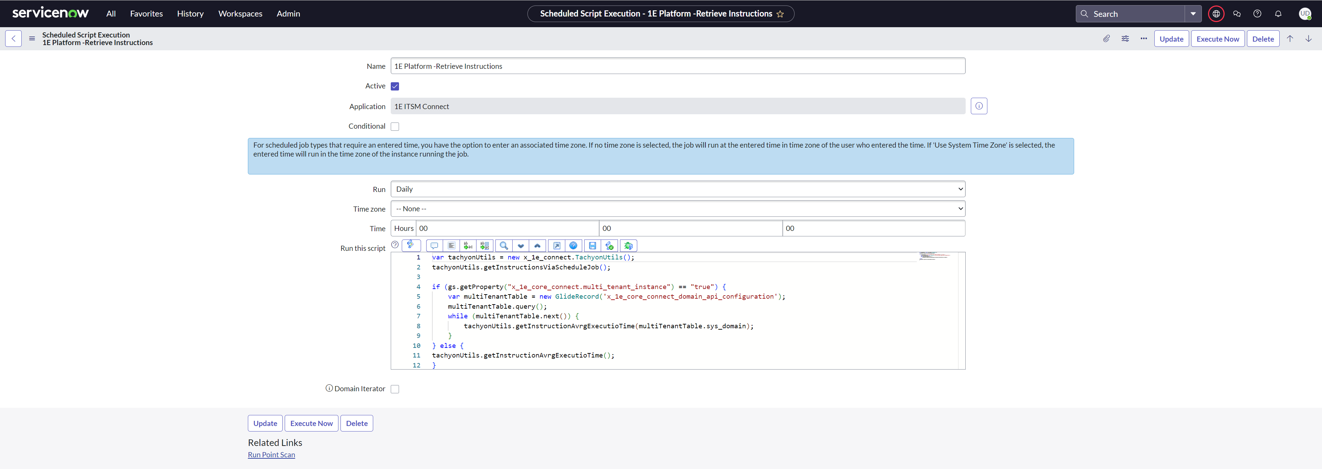
Task: Check the Domain Iterator checkbox
Action: [x=395, y=389]
